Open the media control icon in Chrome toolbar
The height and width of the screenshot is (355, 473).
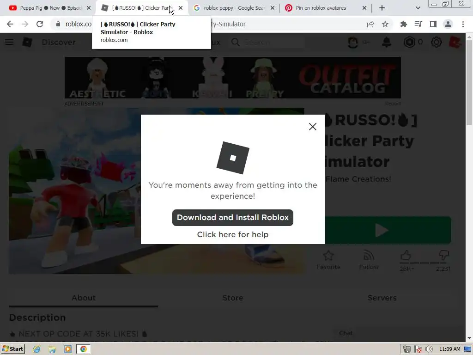(x=418, y=24)
